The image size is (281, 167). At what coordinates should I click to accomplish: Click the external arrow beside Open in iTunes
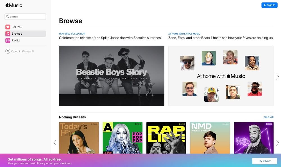[33, 51]
